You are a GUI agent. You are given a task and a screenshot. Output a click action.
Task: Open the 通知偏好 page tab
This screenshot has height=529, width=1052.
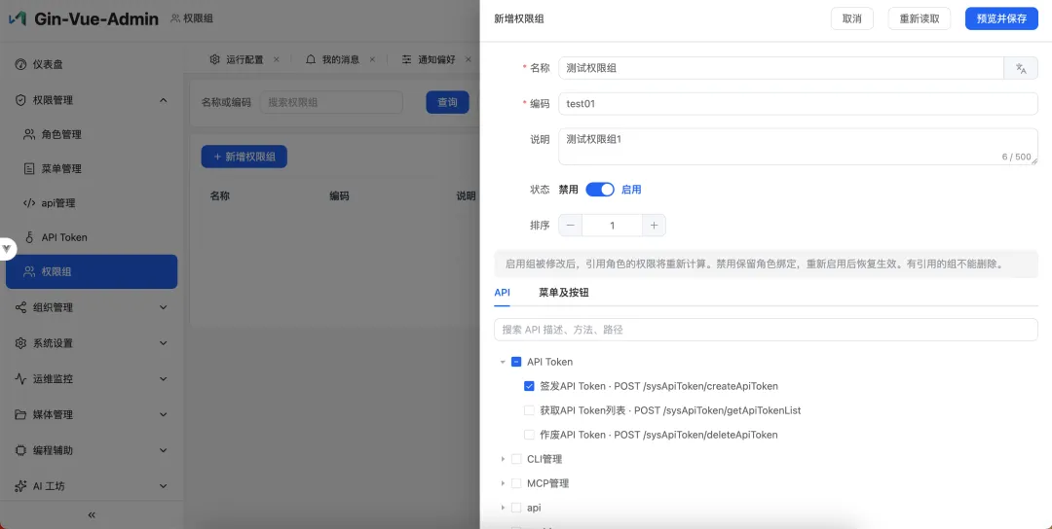pos(436,59)
